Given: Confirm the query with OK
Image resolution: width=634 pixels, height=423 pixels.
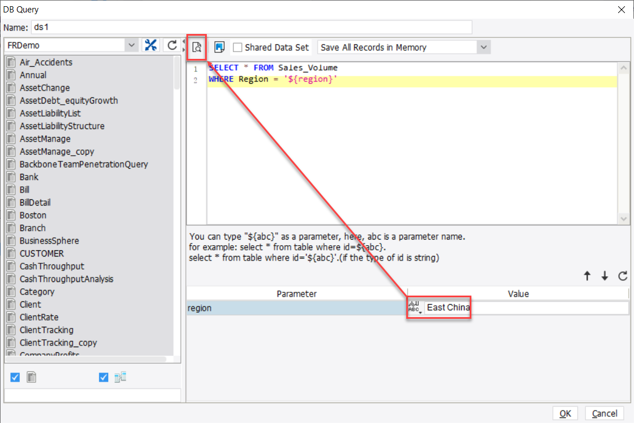Looking at the screenshot, I should (x=565, y=413).
